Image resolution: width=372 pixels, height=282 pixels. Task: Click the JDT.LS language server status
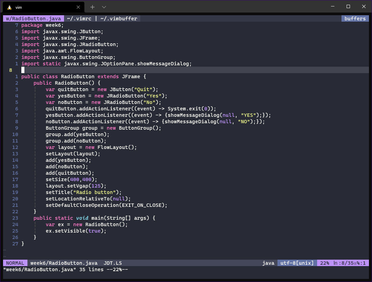(112, 263)
